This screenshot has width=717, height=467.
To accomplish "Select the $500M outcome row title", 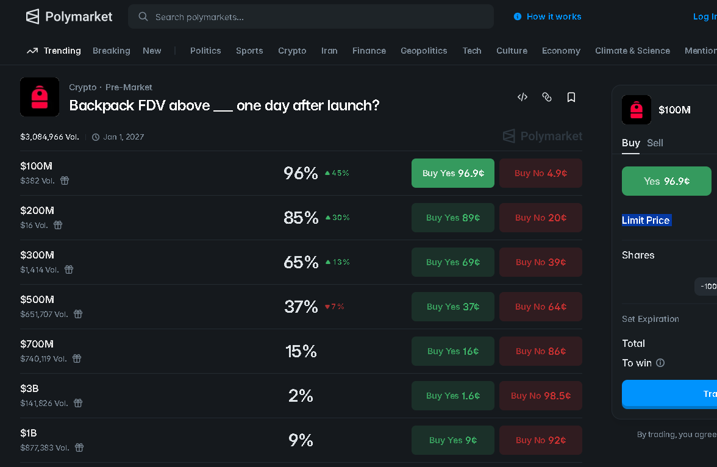I will [37, 299].
